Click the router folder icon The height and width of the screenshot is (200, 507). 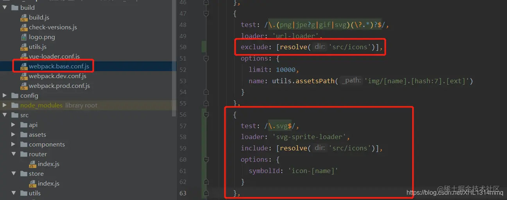click(x=23, y=154)
